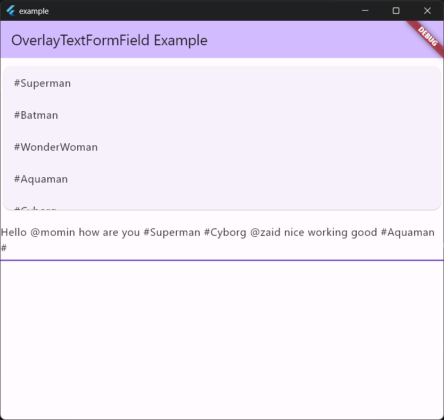Select the #Superman suggestion

pos(221,83)
